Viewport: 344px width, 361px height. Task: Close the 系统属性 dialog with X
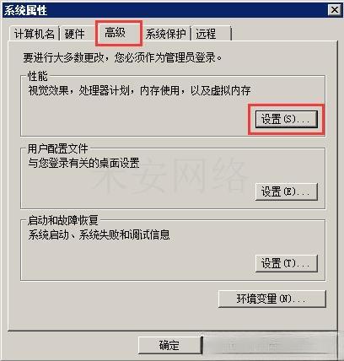click(x=335, y=10)
